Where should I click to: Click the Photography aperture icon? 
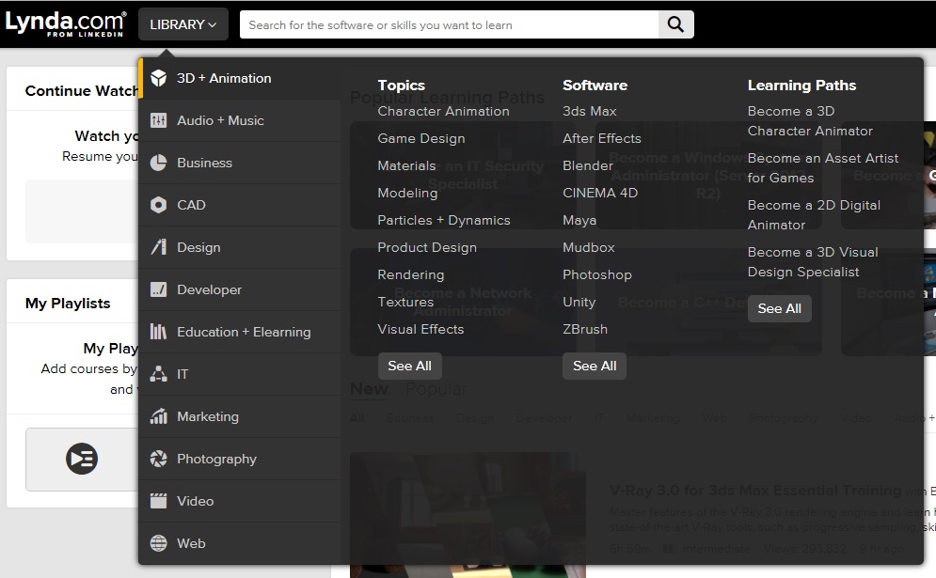click(159, 459)
